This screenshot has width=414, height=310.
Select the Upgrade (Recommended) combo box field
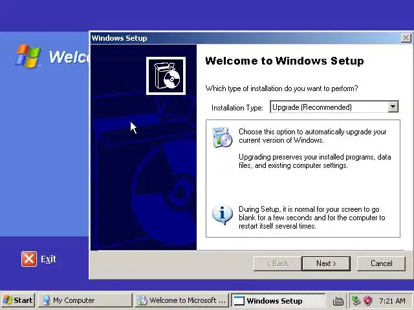coord(334,107)
